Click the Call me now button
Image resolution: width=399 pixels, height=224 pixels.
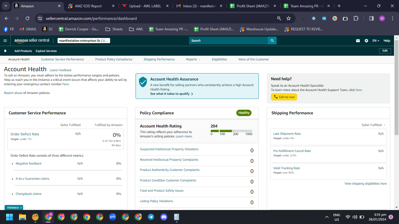(x=284, y=97)
